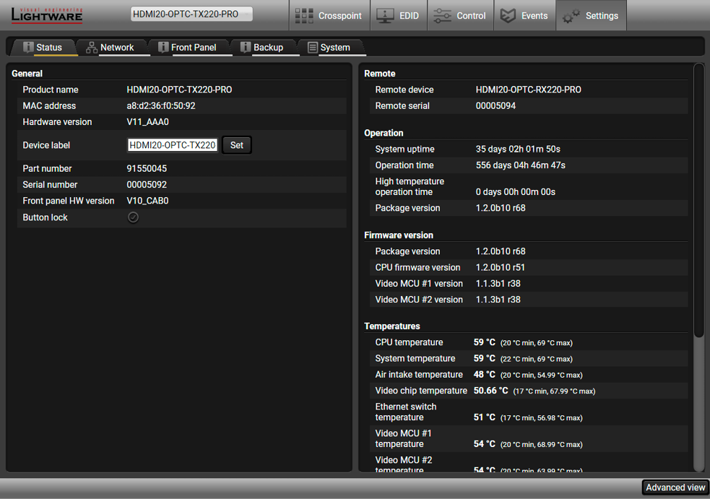Click the System tab list icon

click(313, 47)
